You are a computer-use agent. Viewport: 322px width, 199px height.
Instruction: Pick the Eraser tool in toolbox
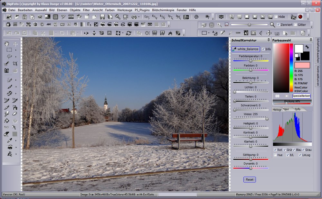point(15,114)
